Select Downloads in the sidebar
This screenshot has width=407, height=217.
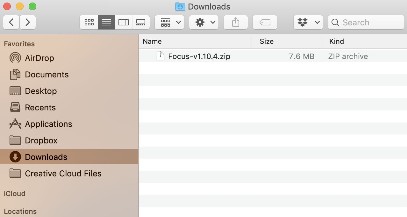click(69, 157)
